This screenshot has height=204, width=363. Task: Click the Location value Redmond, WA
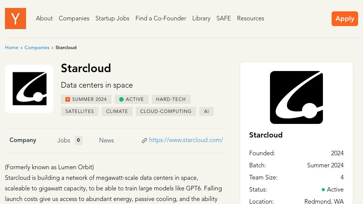click(324, 201)
